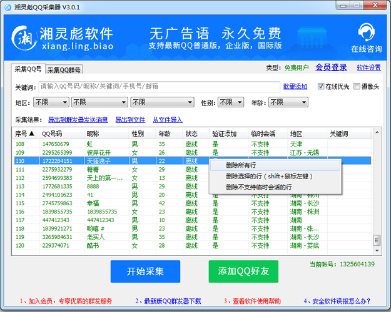Open the first 地区 dropdown

pyautogui.click(x=51, y=102)
